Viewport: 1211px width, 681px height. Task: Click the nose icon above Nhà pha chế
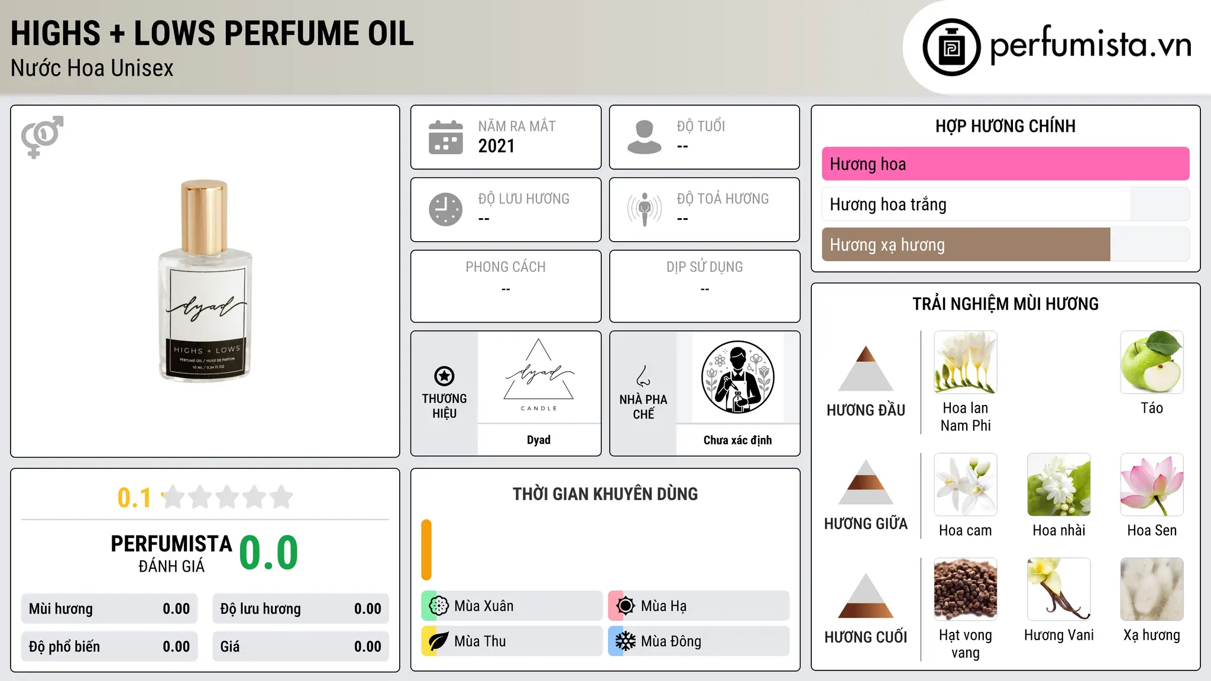click(643, 376)
